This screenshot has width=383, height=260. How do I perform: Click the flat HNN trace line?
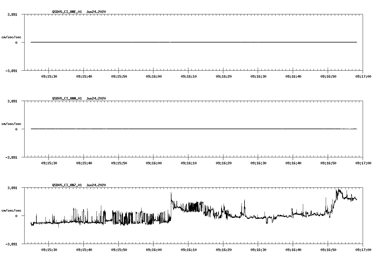point(194,129)
